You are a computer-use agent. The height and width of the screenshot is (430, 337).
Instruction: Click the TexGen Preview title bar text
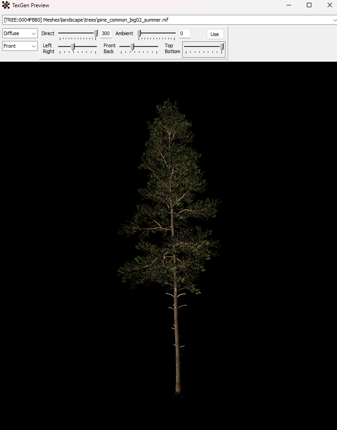pos(31,5)
